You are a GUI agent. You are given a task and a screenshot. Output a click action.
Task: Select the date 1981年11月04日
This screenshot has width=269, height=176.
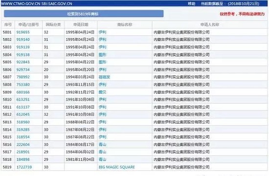80,159
